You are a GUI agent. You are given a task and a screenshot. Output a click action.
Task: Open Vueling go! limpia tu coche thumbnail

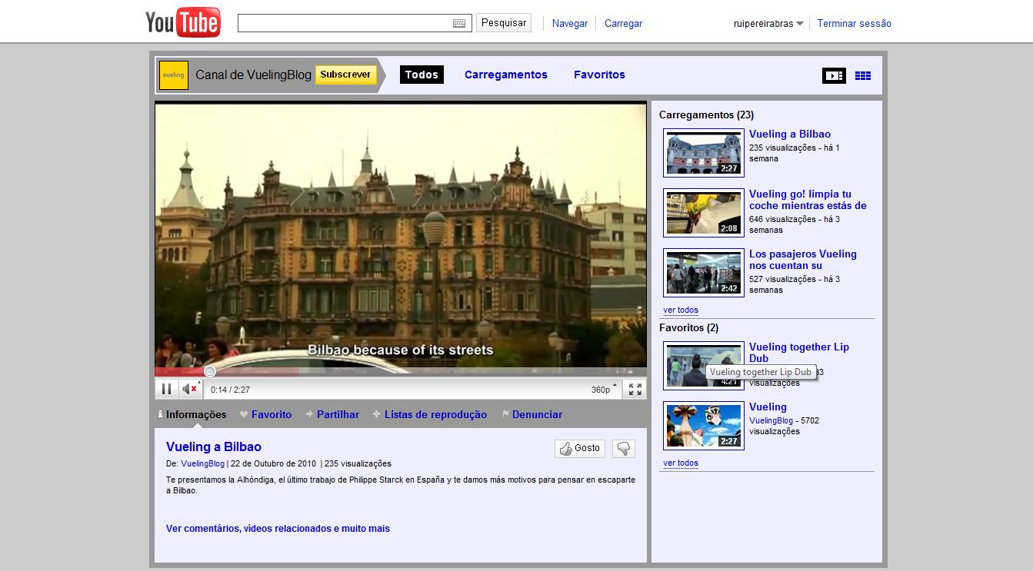[704, 212]
